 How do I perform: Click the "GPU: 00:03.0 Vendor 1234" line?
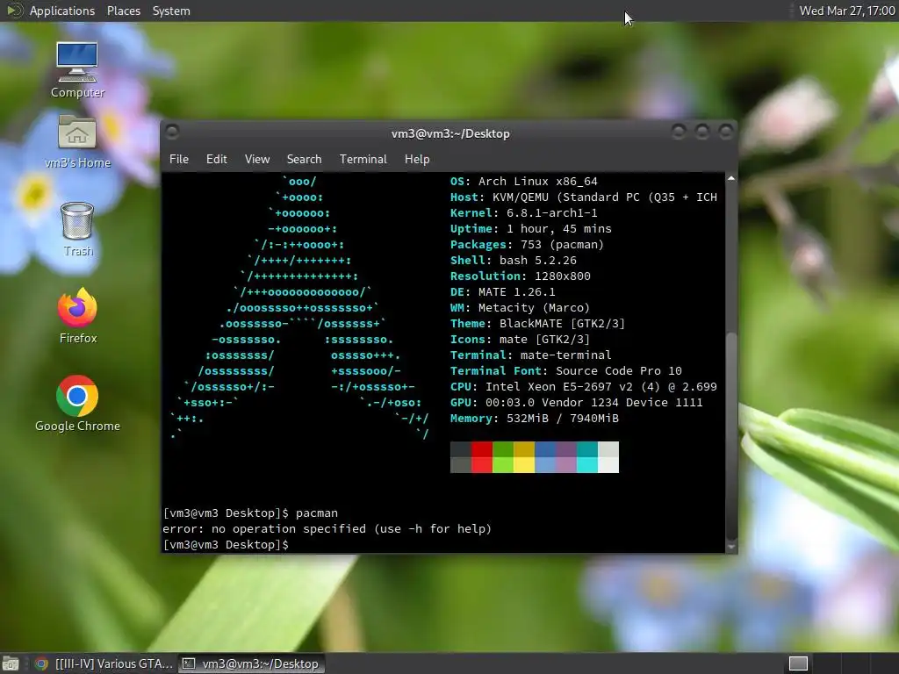coord(576,402)
